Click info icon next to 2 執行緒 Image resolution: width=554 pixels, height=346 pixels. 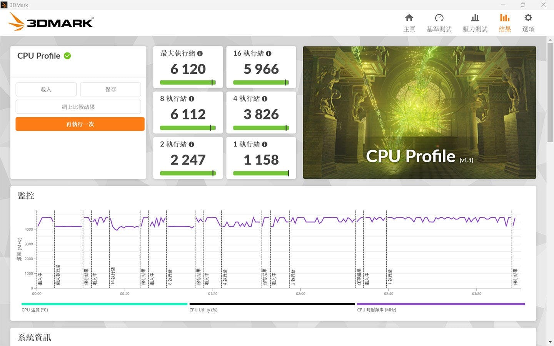(x=191, y=144)
